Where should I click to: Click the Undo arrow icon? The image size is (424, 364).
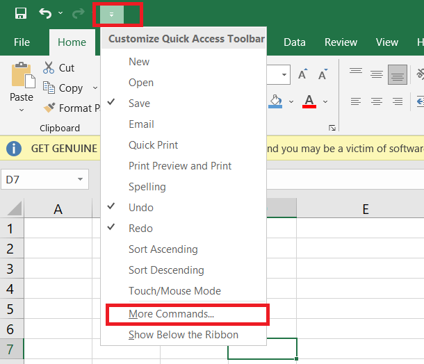45,13
